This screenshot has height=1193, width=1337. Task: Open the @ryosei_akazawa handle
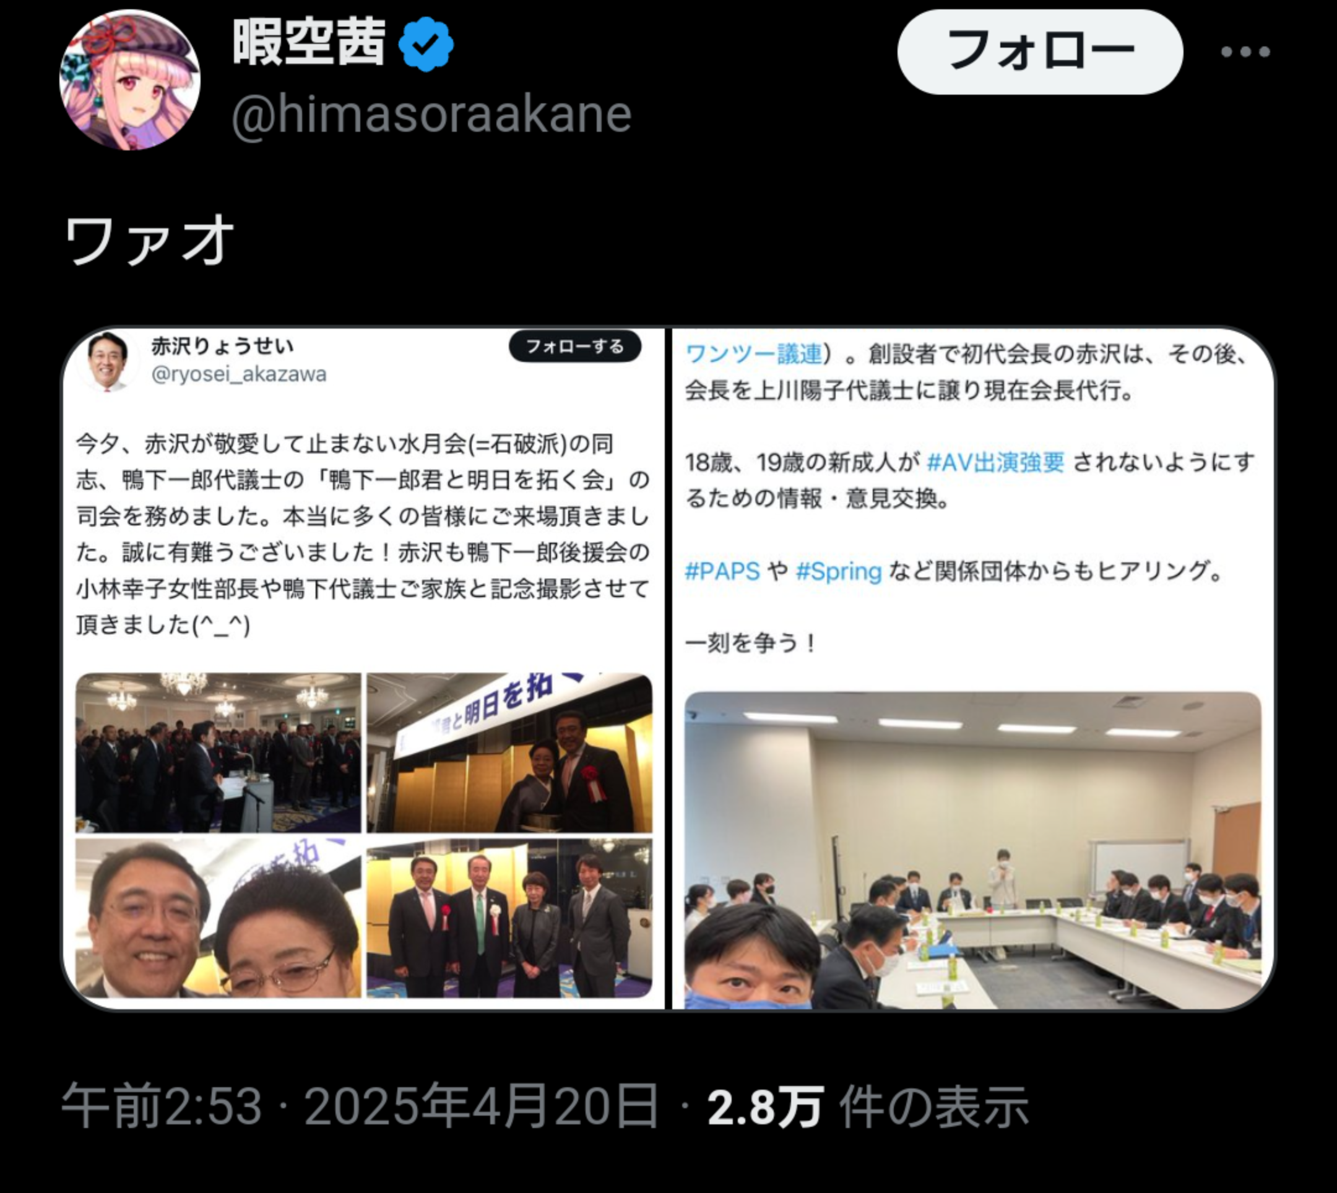(x=239, y=374)
